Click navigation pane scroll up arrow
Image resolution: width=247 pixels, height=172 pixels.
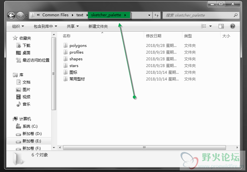click(x=54, y=34)
